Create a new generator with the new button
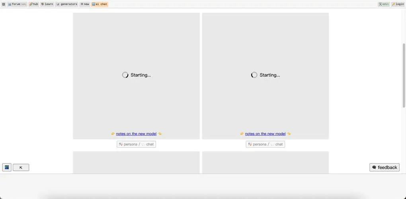 tap(85, 4)
